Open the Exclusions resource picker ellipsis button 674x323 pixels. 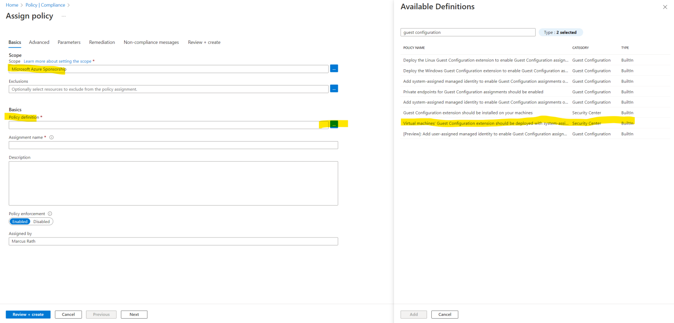click(x=334, y=89)
